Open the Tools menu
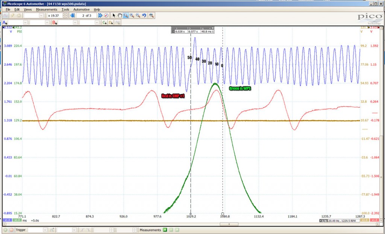Viewport: 385px width, 234px height. (65, 9)
